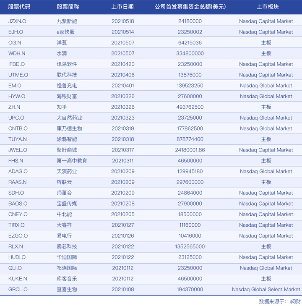Click the stock name 知乎
Viewport: 302px width, 306px height.
(x=62, y=107)
